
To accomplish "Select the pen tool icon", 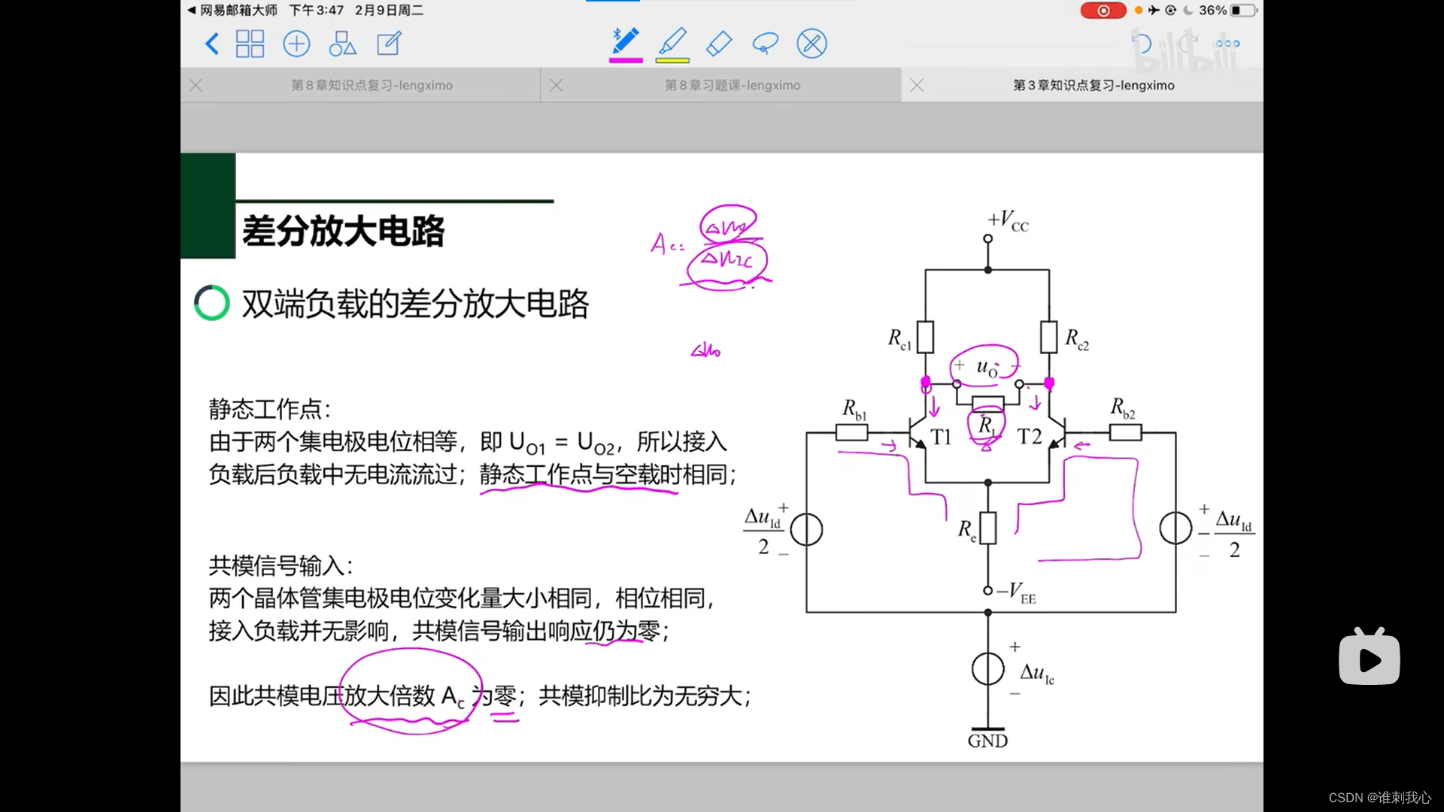I will pyautogui.click(x=625, y=41).
